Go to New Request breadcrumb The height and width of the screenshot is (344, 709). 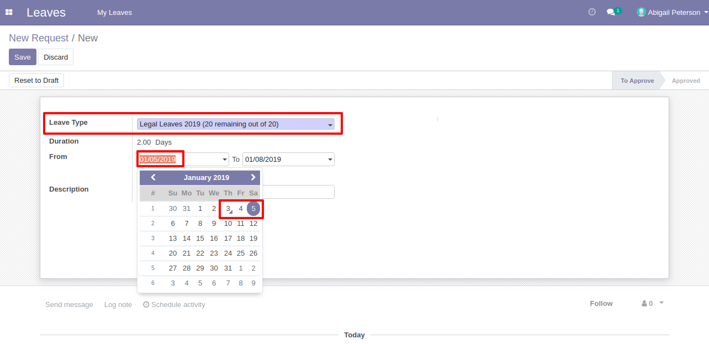click(39, 38)
